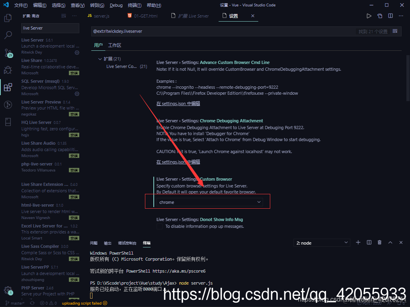Open the 转到(G) menu
Viewport: 410px width, 307px height.
[x=97, y=5]
